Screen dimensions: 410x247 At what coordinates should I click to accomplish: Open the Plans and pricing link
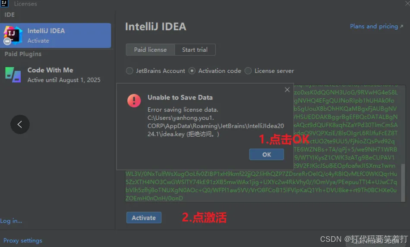376,26
